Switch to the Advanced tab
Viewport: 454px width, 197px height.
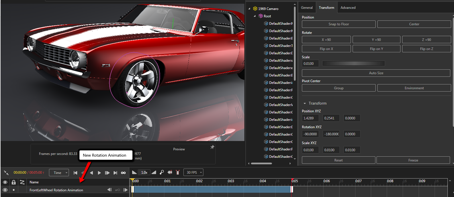pos(348,8)
